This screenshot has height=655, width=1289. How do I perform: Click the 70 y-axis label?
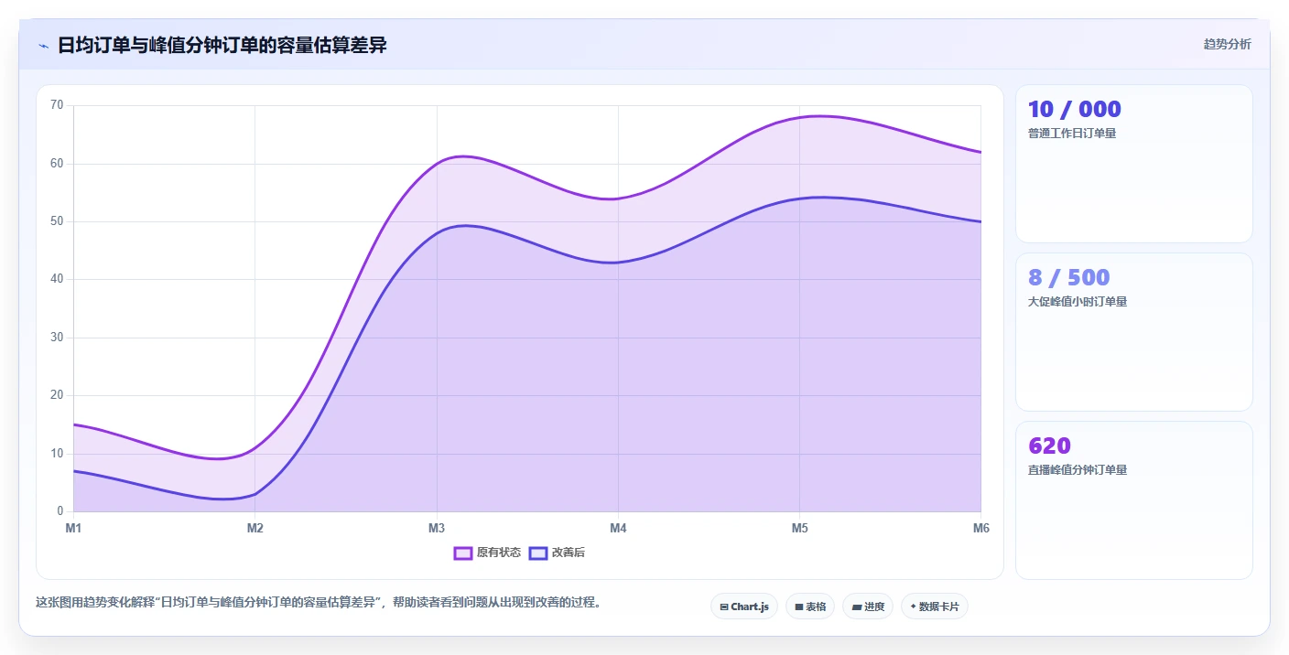(x=57, y=105)
